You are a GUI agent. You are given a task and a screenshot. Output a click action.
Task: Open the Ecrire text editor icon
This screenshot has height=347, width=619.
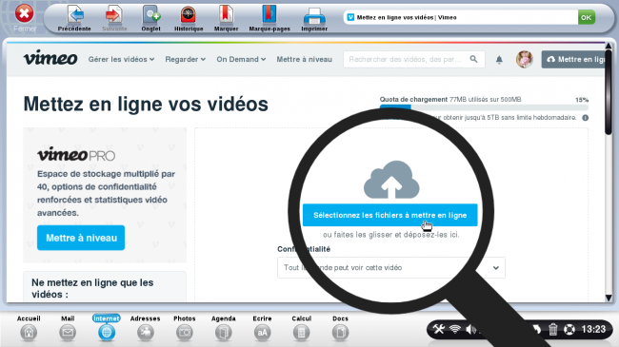point(262,333)
